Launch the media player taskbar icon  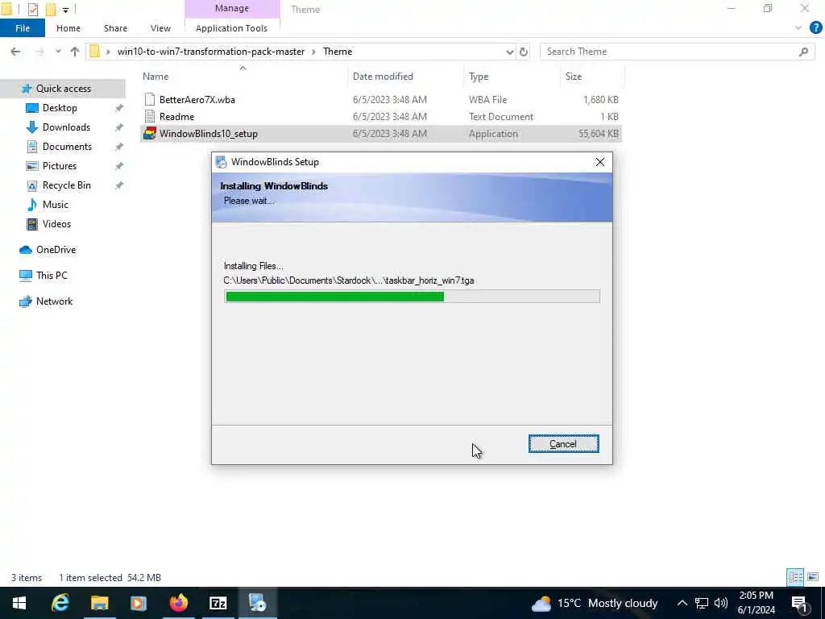coord(139,603)
